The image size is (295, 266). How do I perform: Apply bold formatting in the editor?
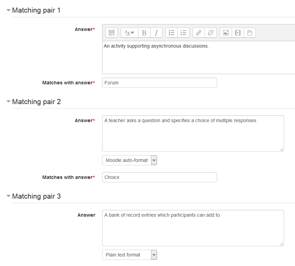[144, 33]
